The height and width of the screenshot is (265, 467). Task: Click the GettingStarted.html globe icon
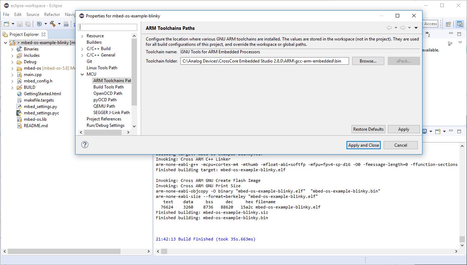pos(19,94)
